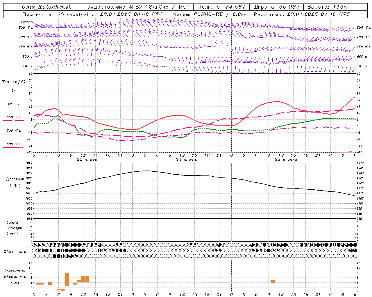This screenshot has width=372, height=297.
Task: Click the Ветер section label
Action: click(x=27, y=22)
